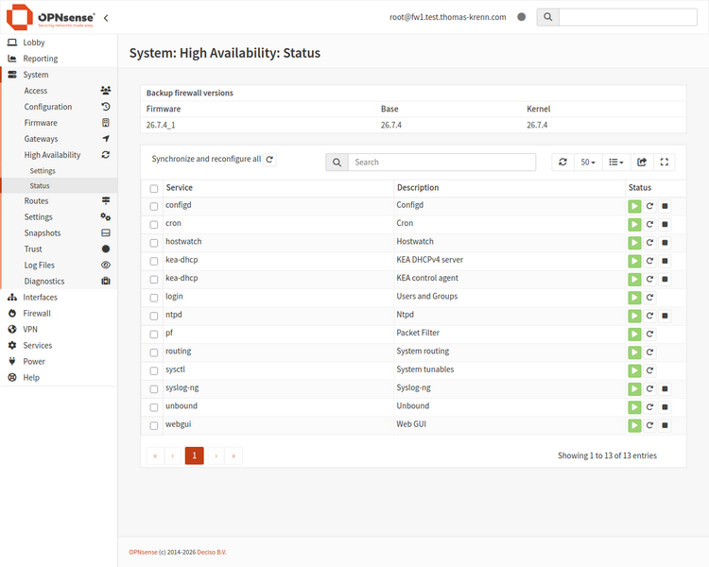The width and height of the screenshot is (709, 567).
Task: Open the VPN menu
Action: (59, 329)
